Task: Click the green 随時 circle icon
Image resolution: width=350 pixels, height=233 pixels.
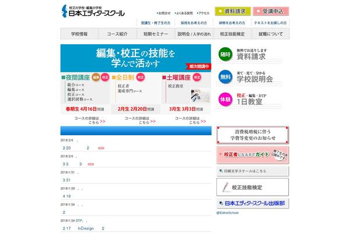Action: pyautogui.click(x=225, y=54)
